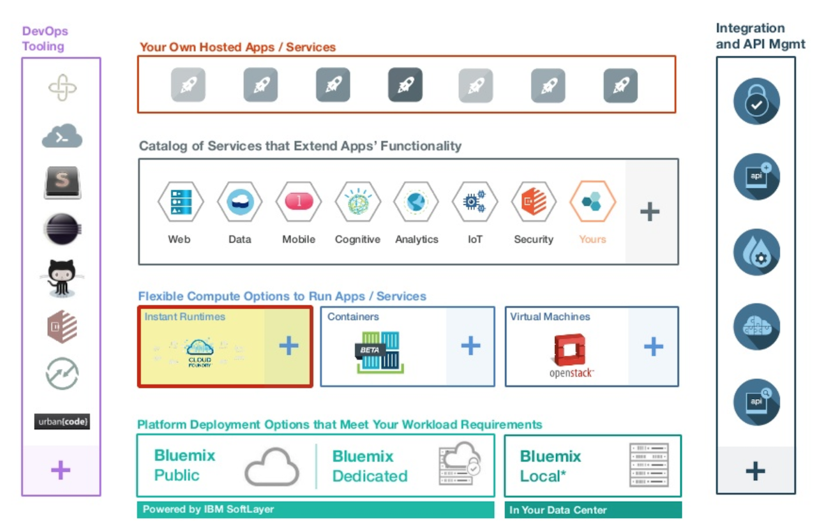
Task: Select the orange Yours hexagon icon
Action: pos(592,202)
